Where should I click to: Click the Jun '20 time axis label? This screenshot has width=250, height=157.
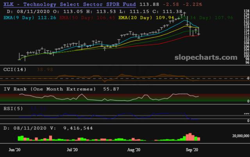14,150
